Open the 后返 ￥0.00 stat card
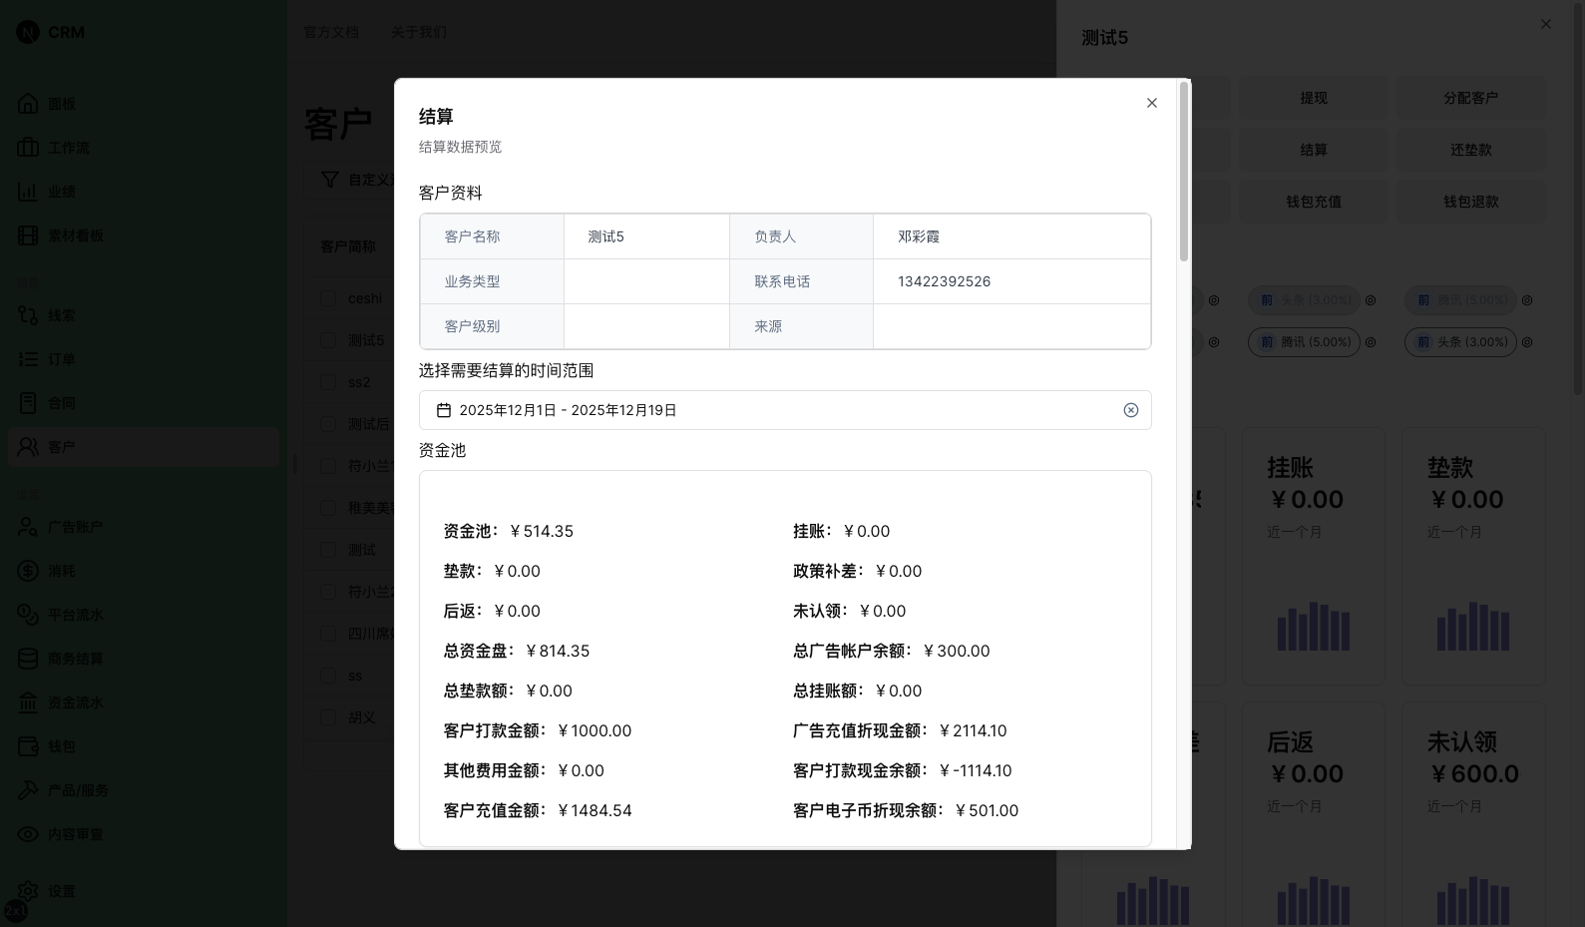 pos(1314,813)
